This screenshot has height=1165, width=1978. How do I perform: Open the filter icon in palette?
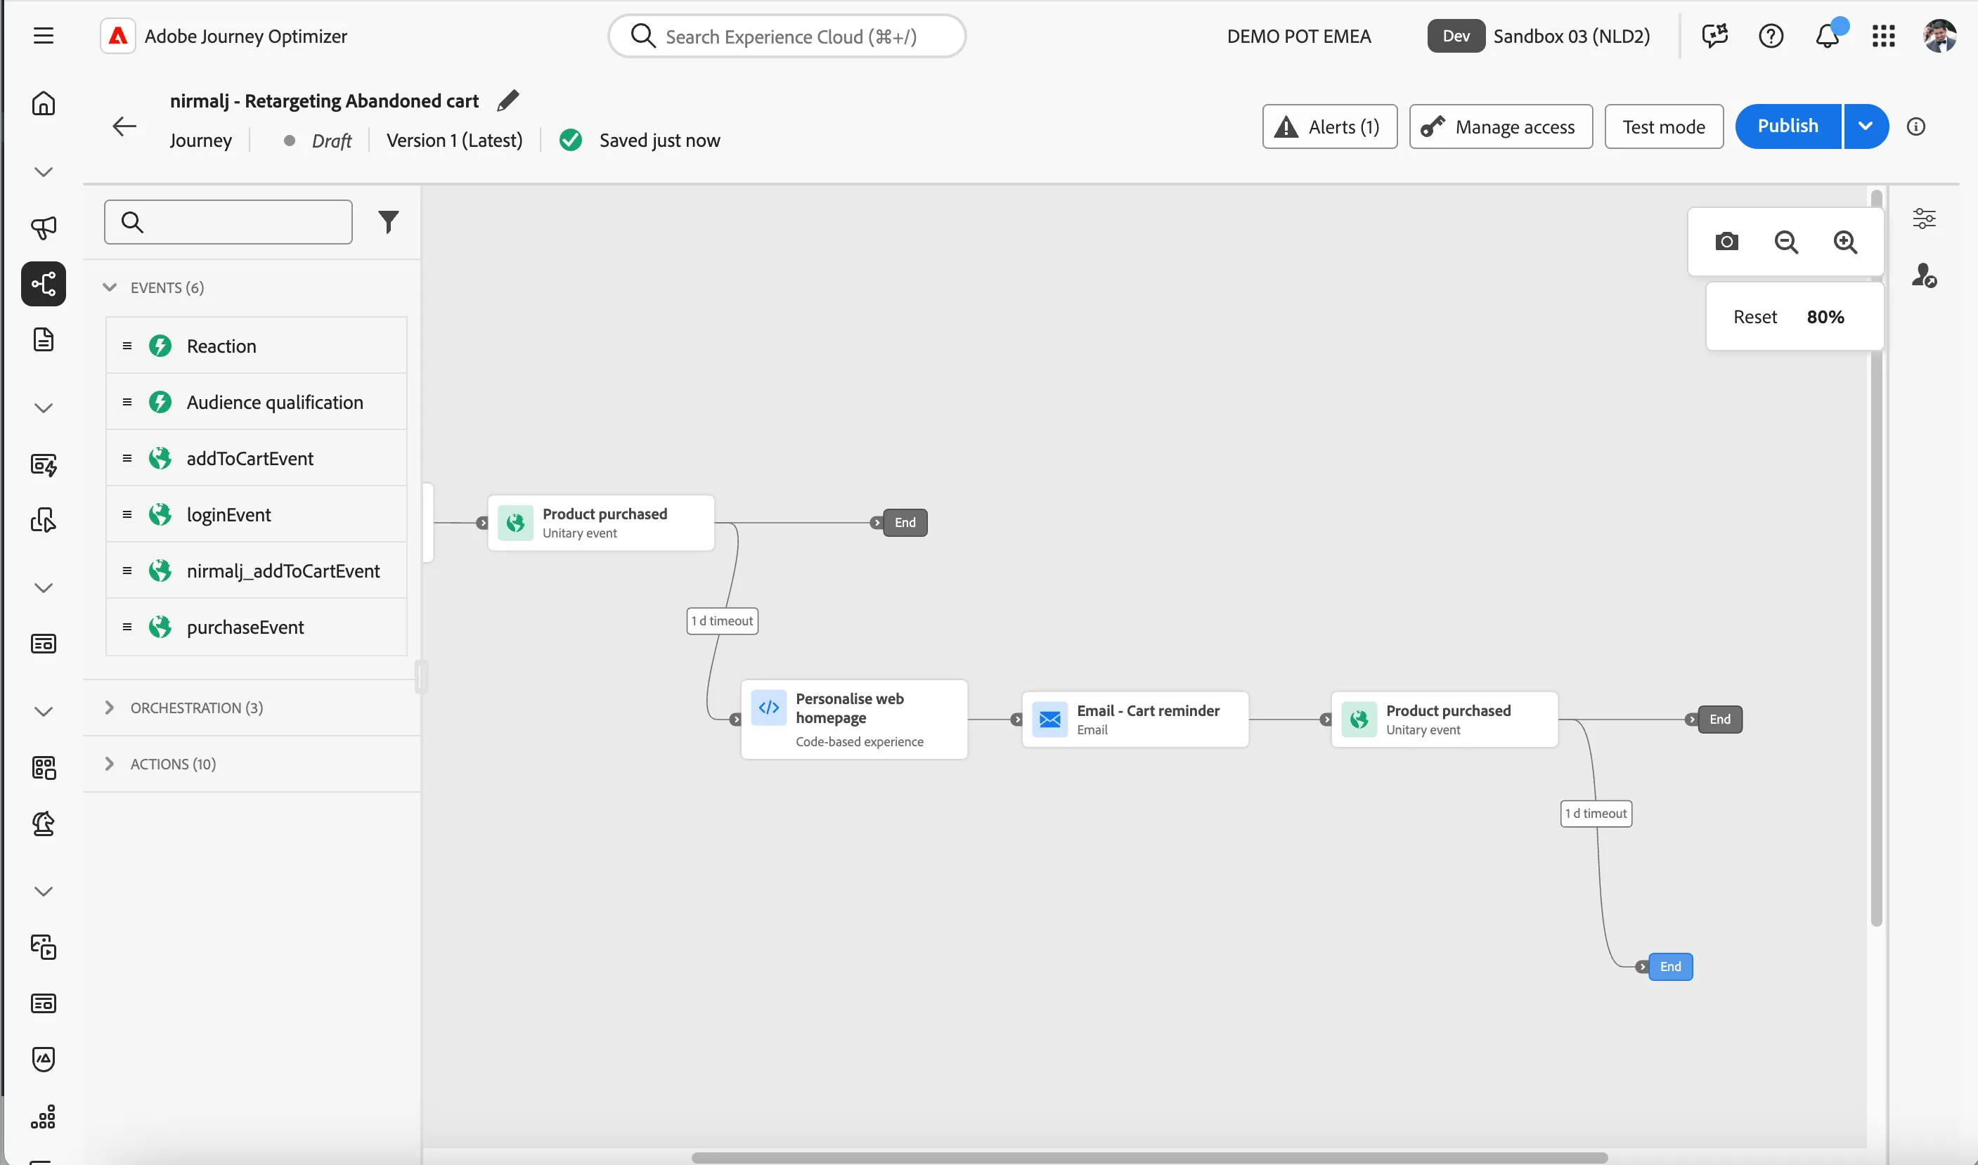coord(388,222)
